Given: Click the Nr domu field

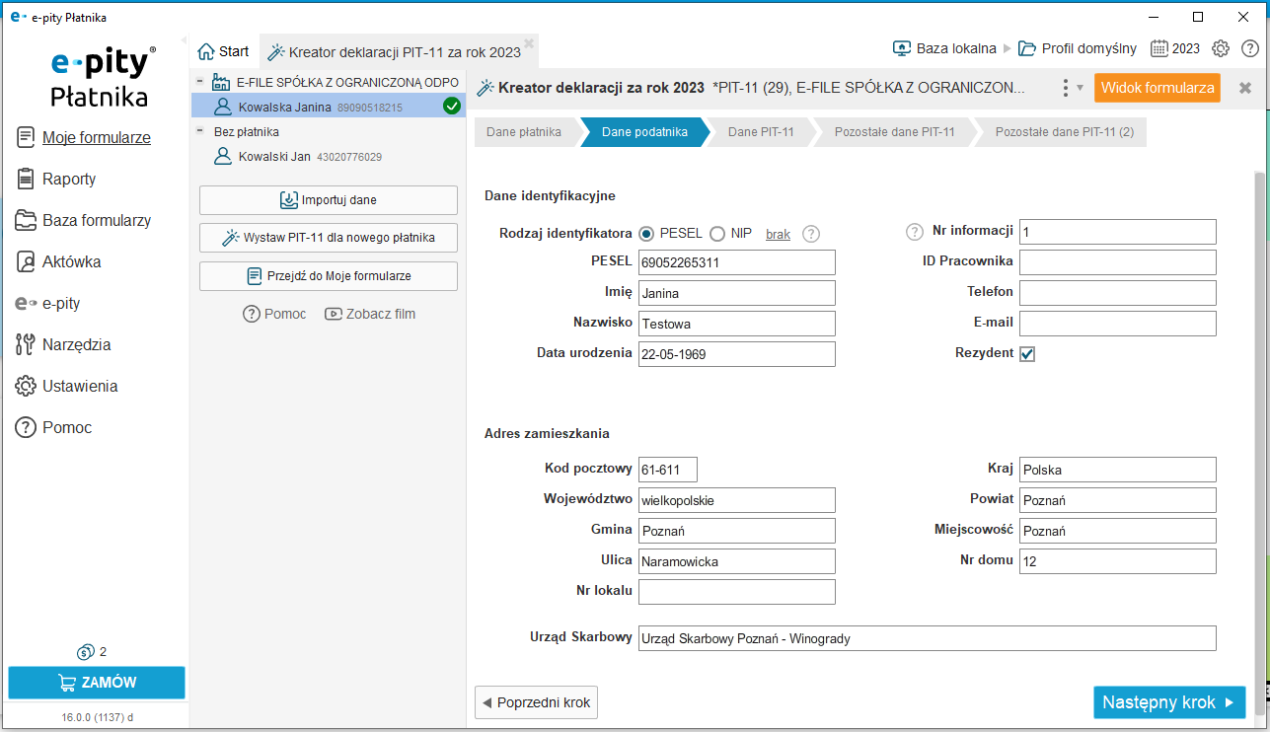Looking at the screenshot, I should 1117,561.
